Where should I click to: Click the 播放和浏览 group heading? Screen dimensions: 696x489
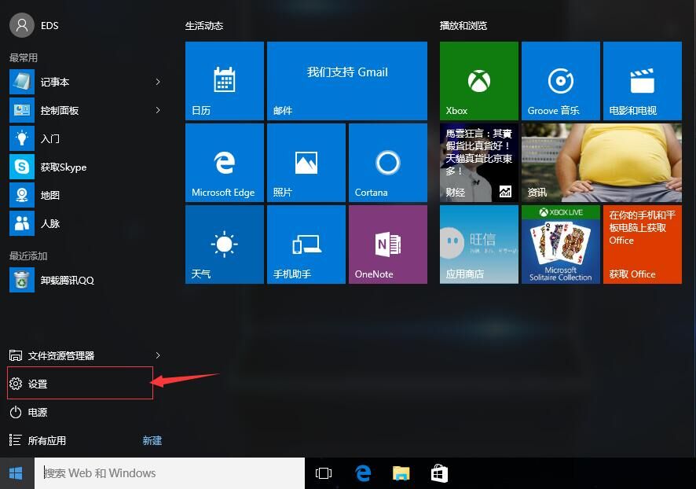463,26
